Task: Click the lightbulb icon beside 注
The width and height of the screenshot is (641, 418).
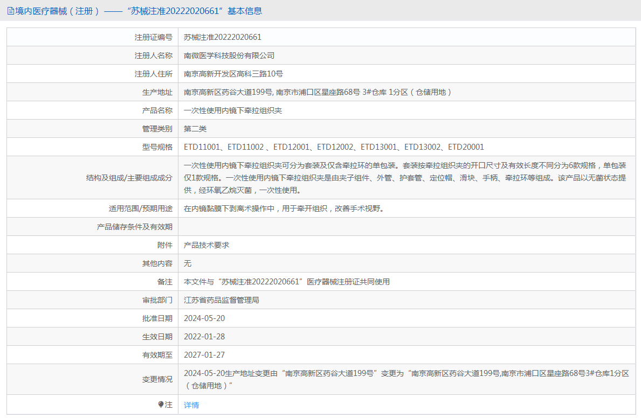Action: click(161, 405)
